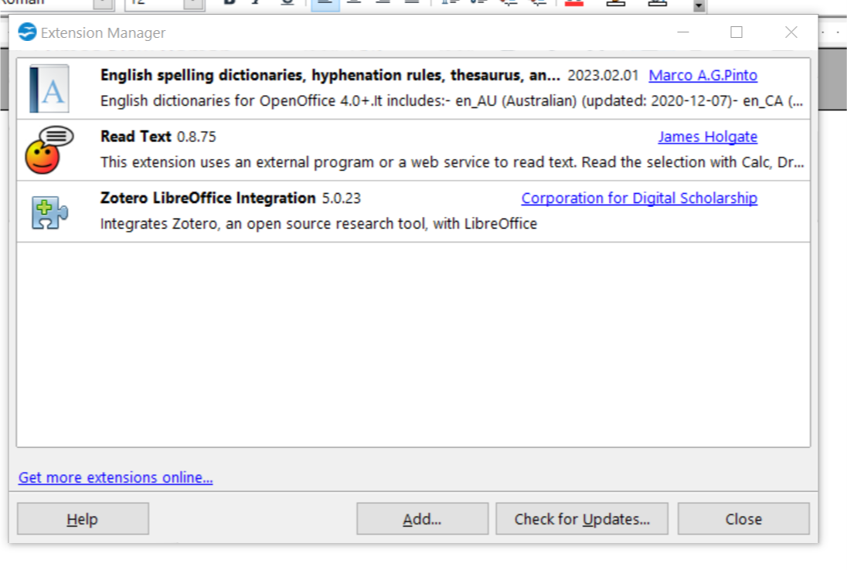The height and width of the screenshot is (570, 847).
Task: Click the LibreOffice logo in Extension Manager title
Action: (x=27, y=32)
